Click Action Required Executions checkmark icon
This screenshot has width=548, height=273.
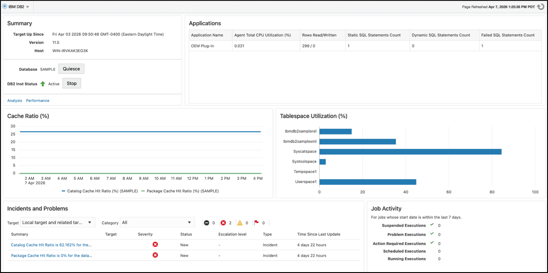tap(432, 243)
